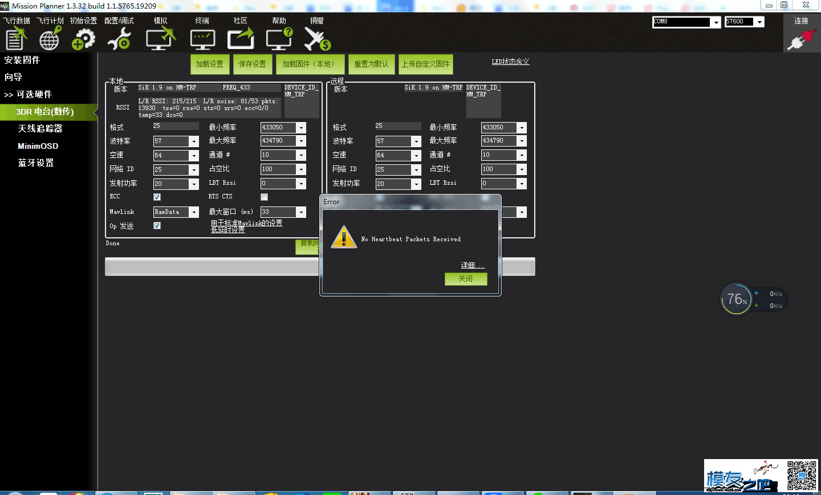Open the Config/Tuning (配置/调试) wrench icon
Viewport: 821px width, 495px height.
(119, 38)
